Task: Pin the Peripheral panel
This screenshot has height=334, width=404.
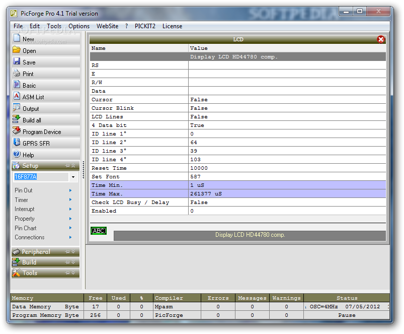Action: pos(67,252)
